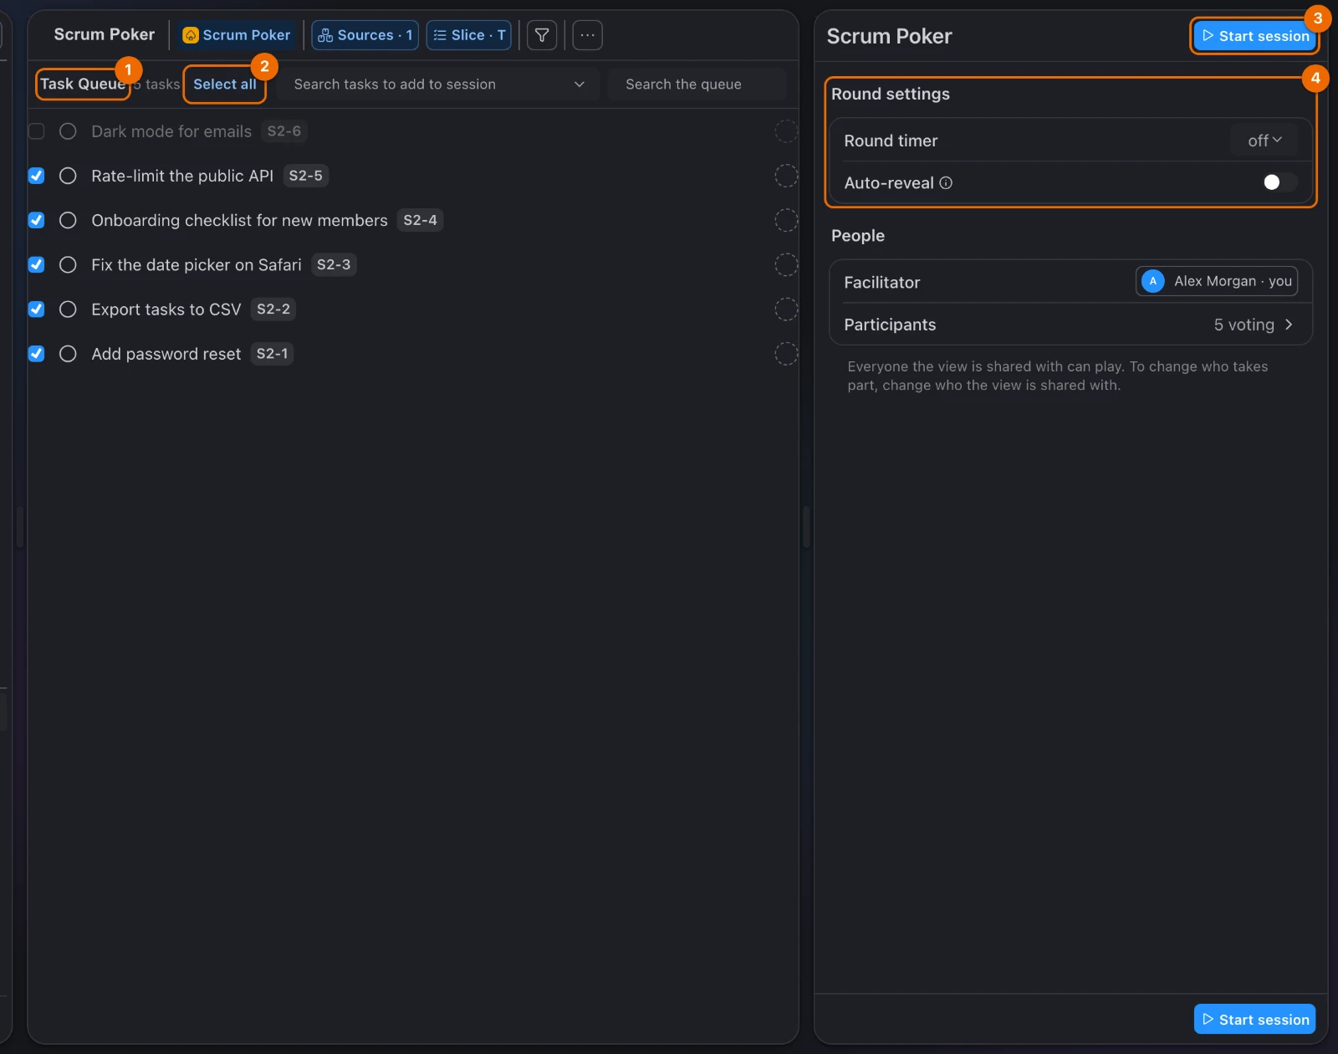Uncheck Onboarding checklist for new members checkbox

point(36,220)
